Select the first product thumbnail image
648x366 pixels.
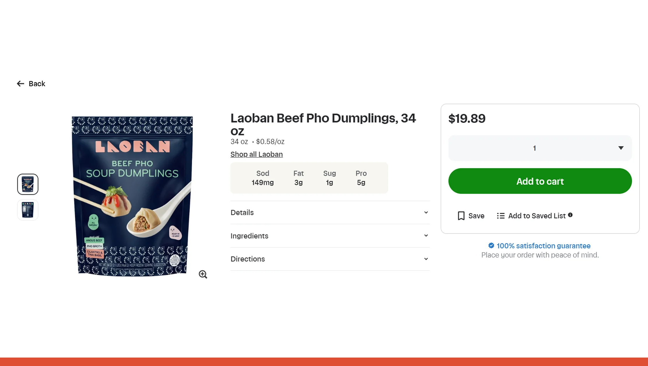point(28,184)
